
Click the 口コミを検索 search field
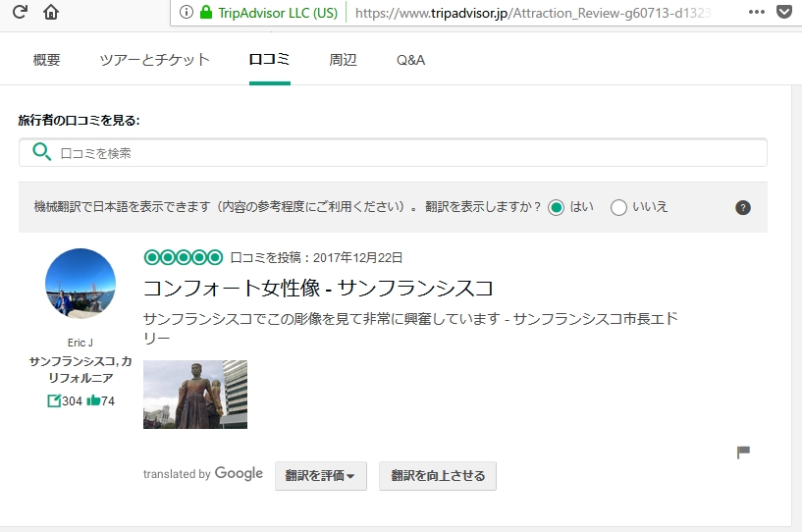click(x=393, y=152)
